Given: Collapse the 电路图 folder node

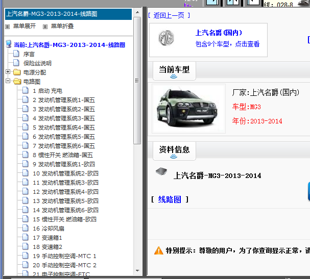Looking at the screenshot, I should point(8,81).
